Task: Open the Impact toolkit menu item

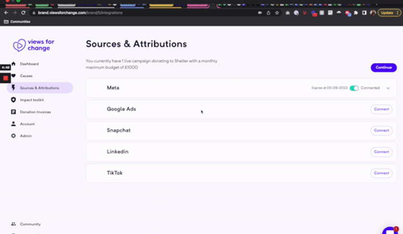Action: coord(32,100)
